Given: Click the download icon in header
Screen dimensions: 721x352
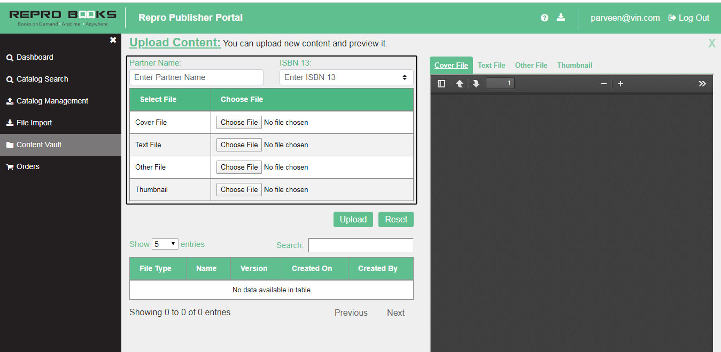Looking at the screenshot, I should click(x=561, y=18).
